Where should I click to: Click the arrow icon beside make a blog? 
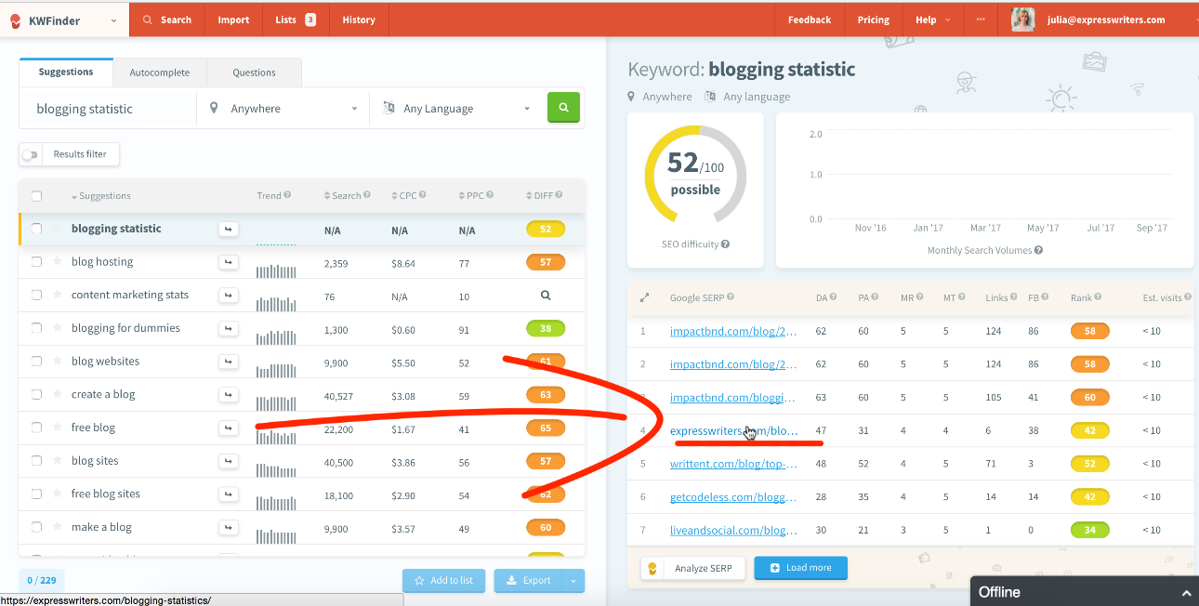229,527
